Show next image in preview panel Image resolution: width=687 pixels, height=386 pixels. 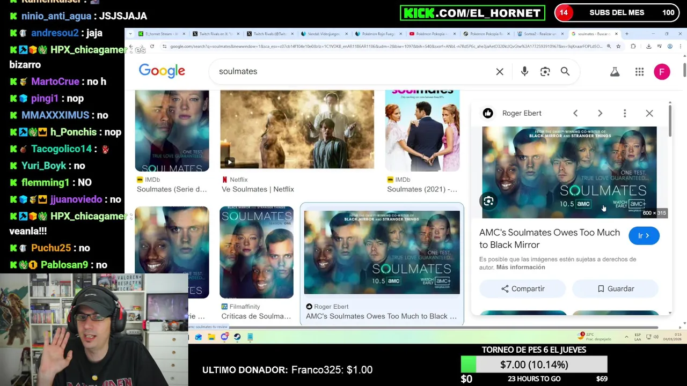[x=600, y=113]
